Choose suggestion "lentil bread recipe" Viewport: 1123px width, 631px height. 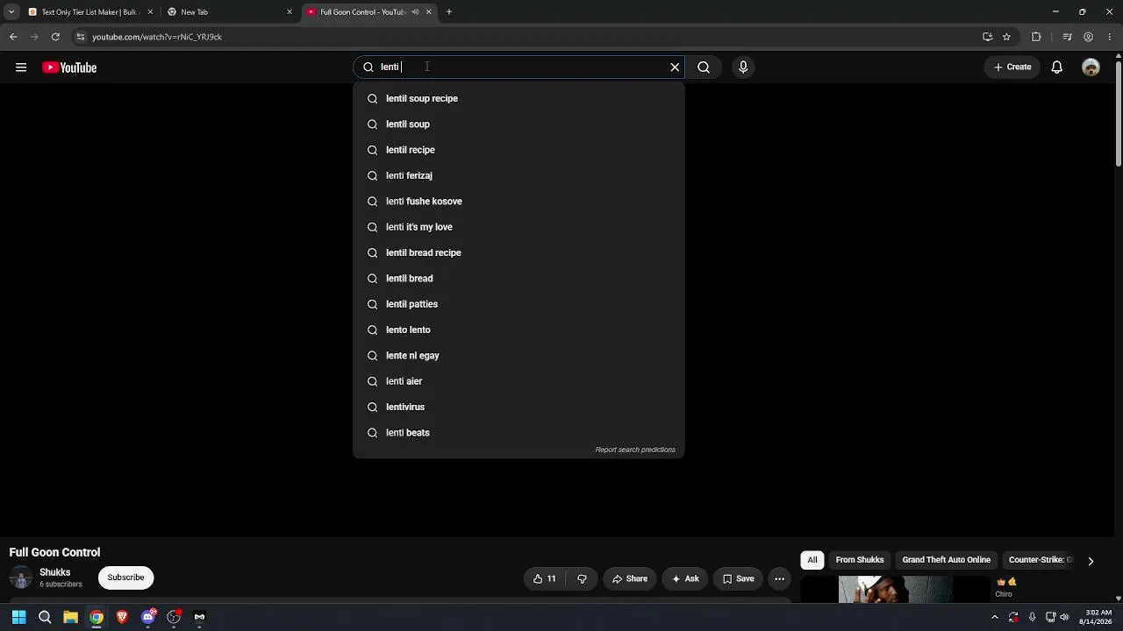pyautogui.click(x=519, y=252)
